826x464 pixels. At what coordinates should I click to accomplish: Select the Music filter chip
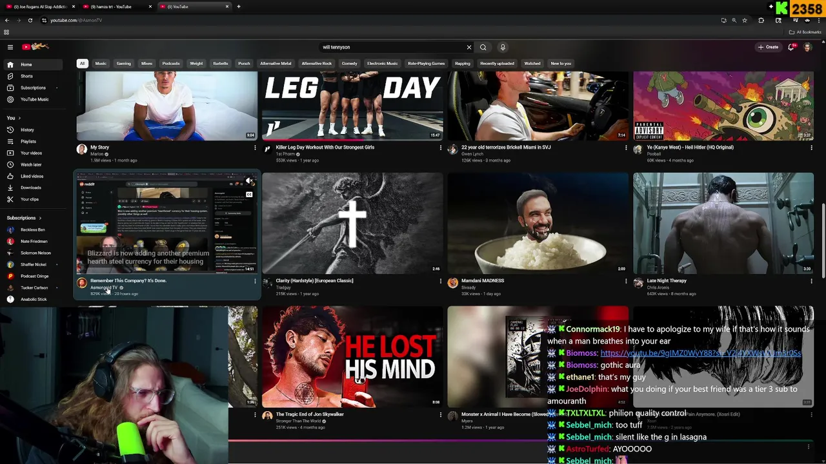click(x=101, y=63)
